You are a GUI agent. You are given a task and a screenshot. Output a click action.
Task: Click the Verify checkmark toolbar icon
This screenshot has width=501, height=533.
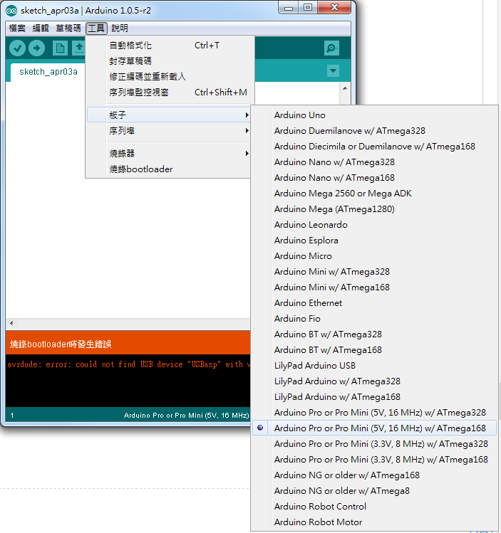click(x=17, y=48)
